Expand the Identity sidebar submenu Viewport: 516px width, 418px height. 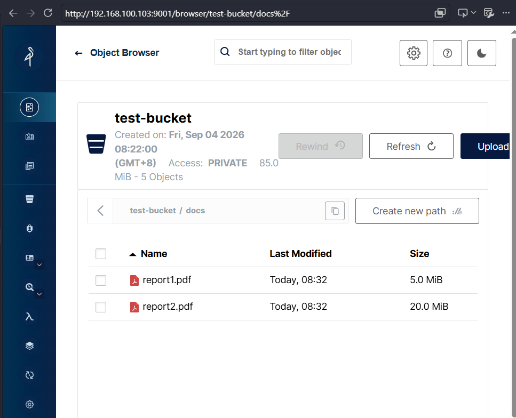tap(39, 265)
